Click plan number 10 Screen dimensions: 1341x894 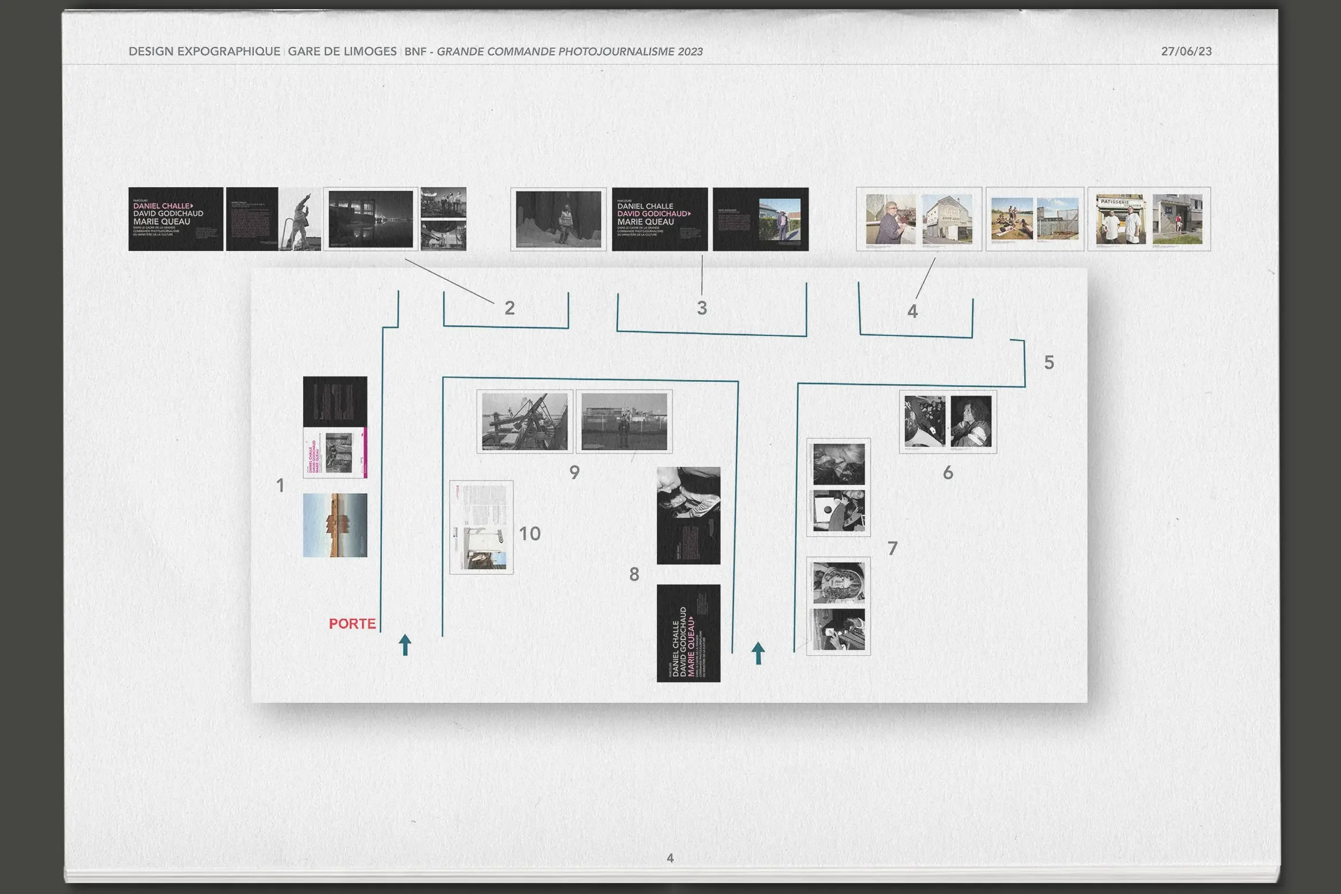click(530, 534)
